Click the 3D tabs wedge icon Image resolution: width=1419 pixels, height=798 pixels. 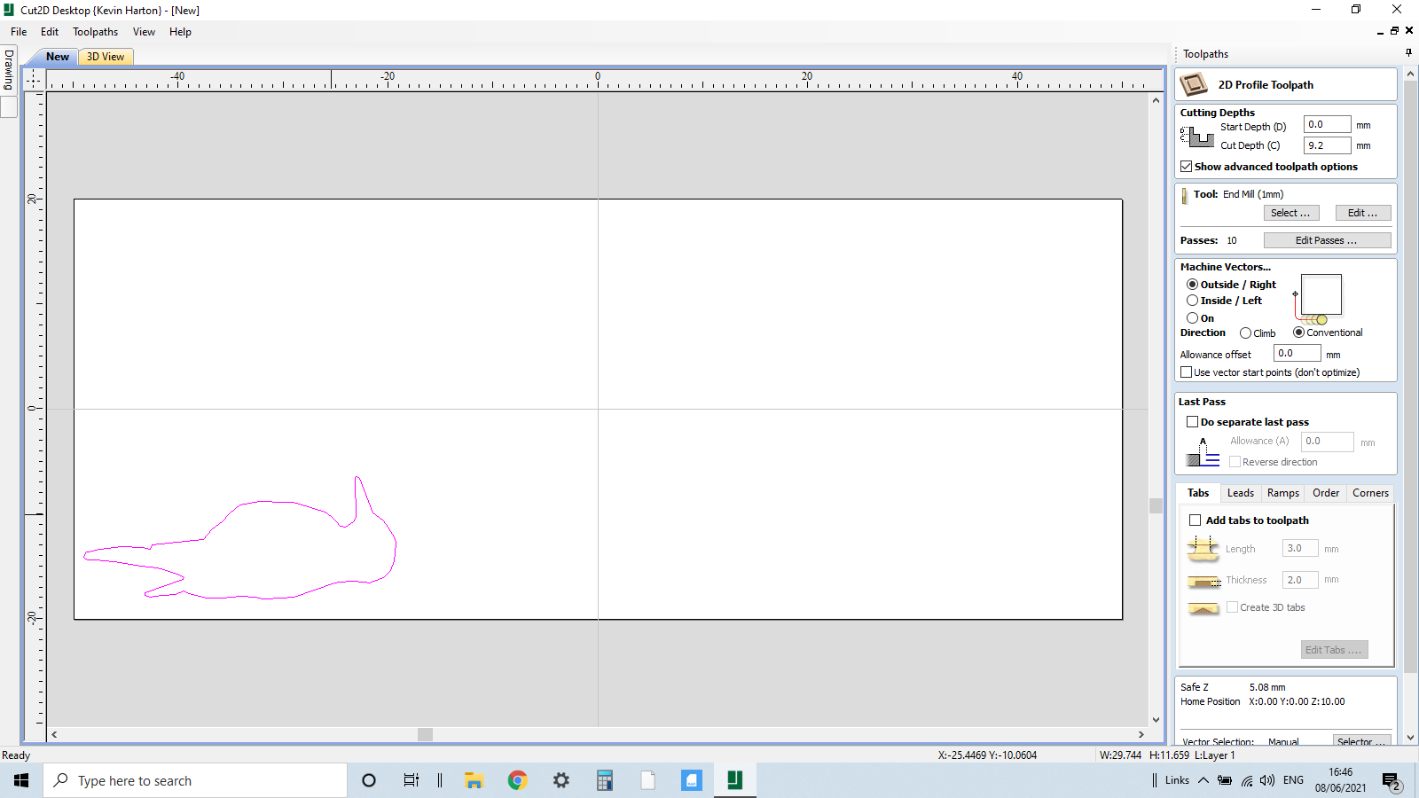tap(1203, 609)
